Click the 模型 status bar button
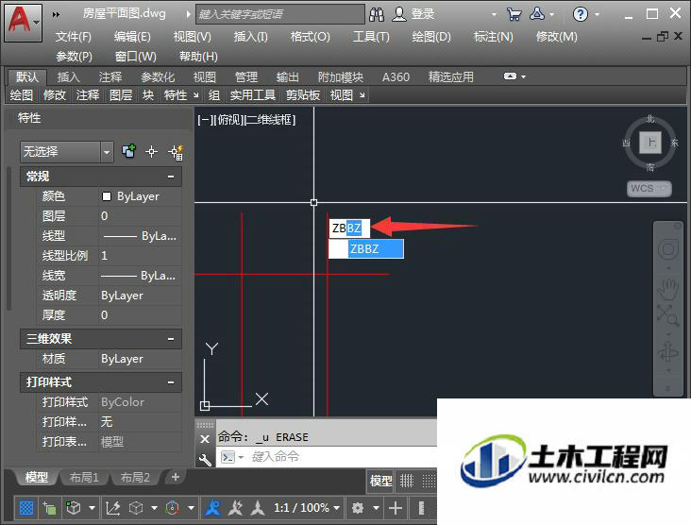The image size is (691, 525). [x=380, y=481]
